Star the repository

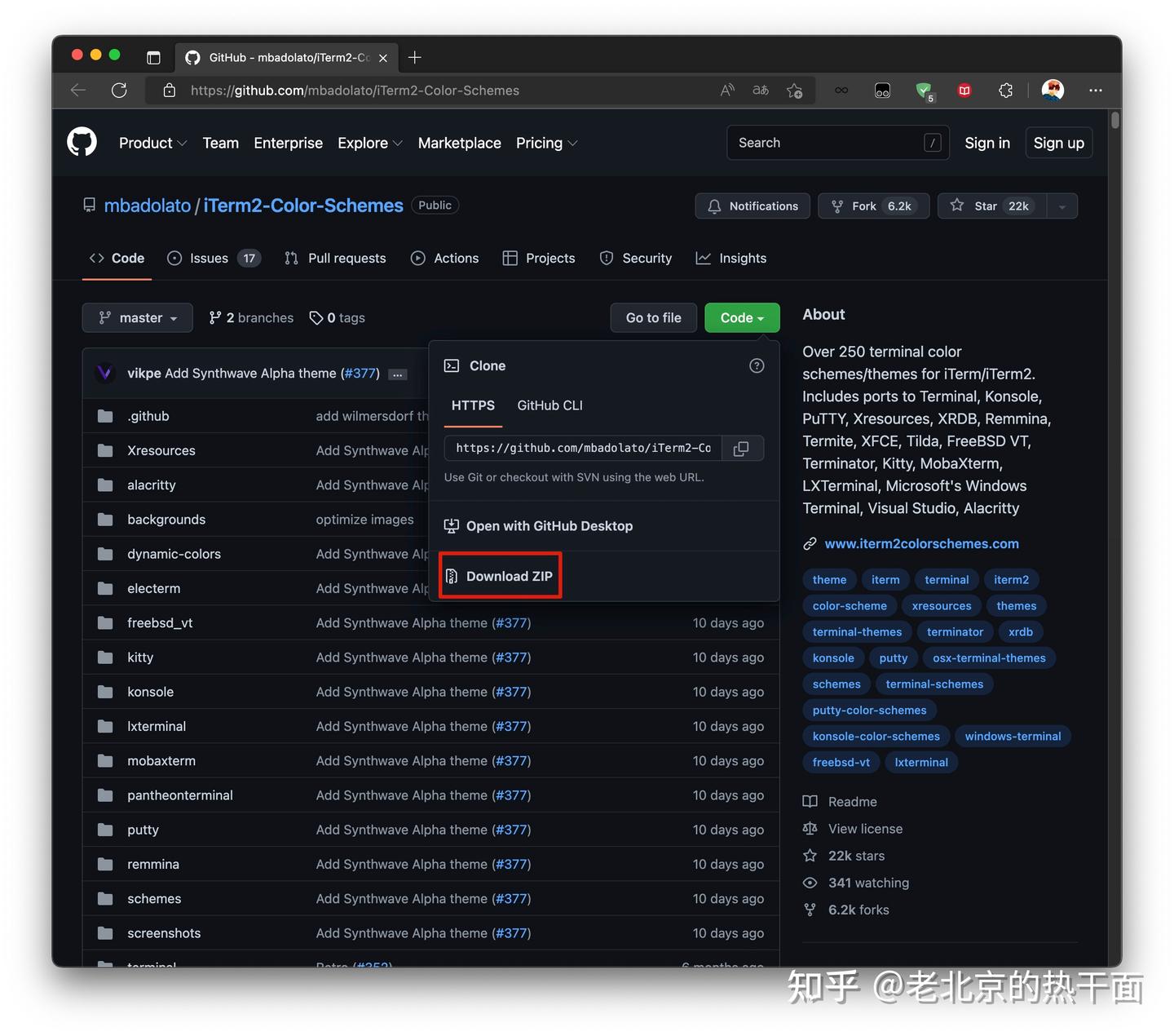(x=990, y=206)
